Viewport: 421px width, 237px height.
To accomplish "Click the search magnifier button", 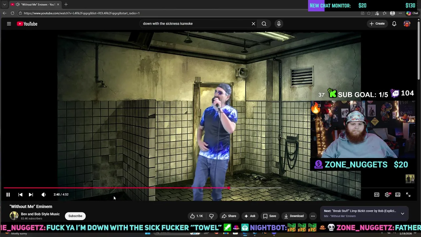I will 264,24.
